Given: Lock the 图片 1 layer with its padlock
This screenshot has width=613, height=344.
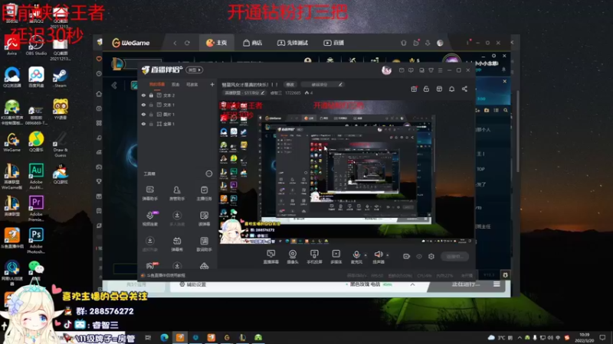Looking at the screenshot, I should pos(151,114).
